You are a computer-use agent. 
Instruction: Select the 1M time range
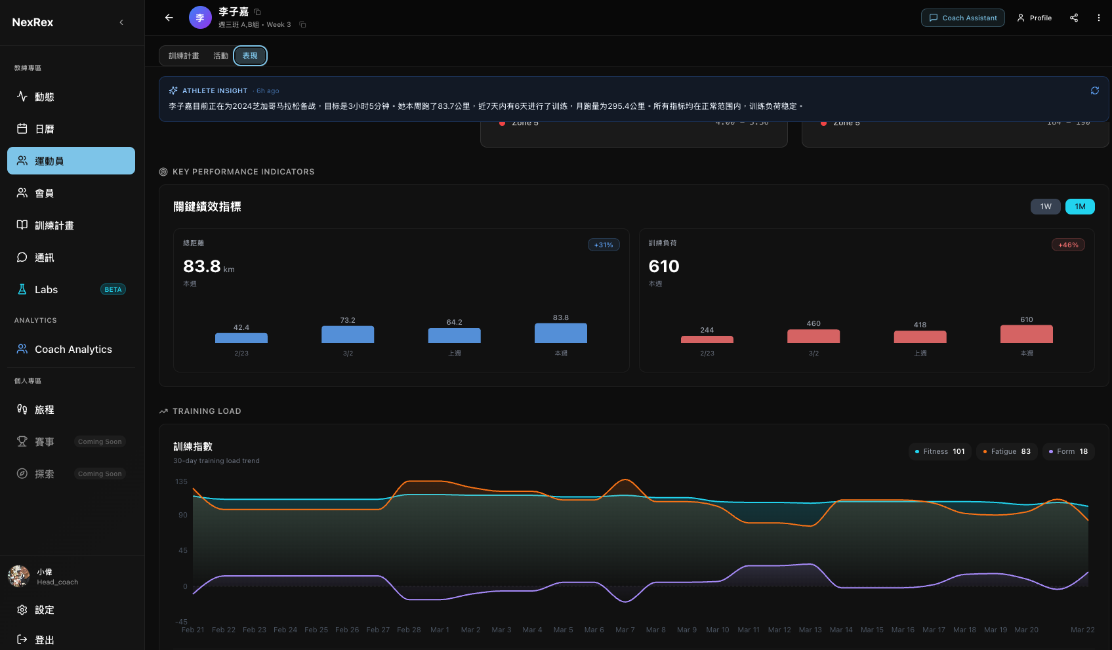tap(1080, 207)
